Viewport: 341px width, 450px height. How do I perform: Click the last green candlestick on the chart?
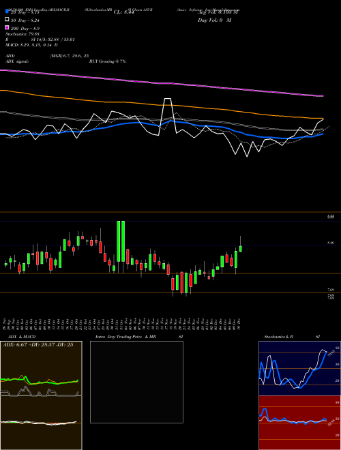pyautogui.click(x=241, y=249)
